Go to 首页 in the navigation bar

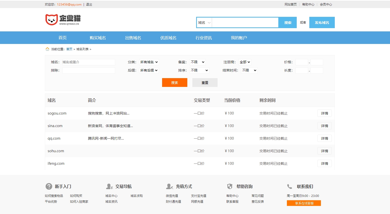63,38
